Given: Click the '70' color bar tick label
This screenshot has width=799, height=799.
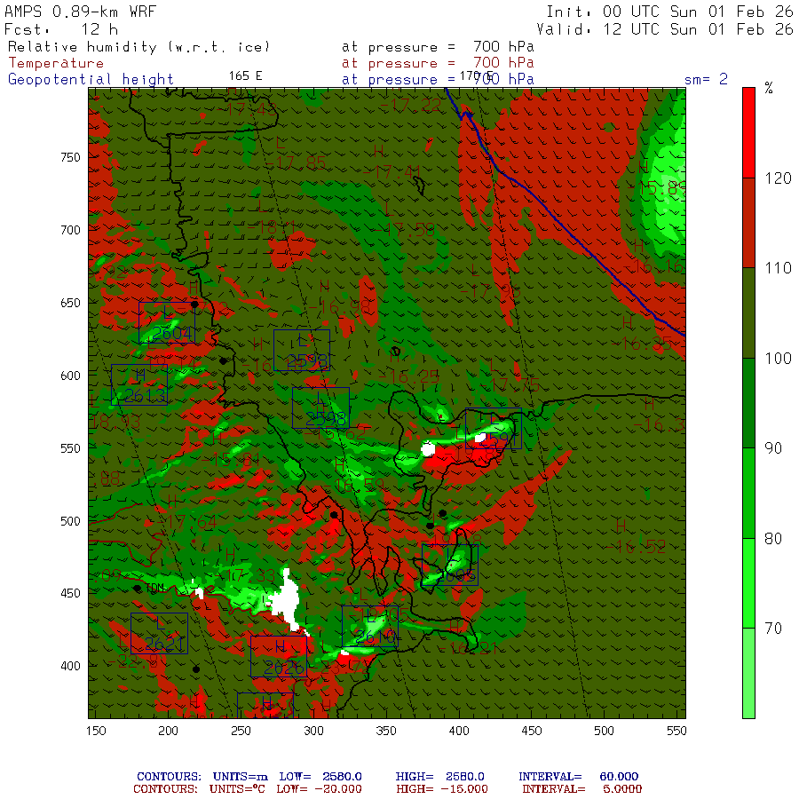Looking at the screenshot, I should coord(773,629).
